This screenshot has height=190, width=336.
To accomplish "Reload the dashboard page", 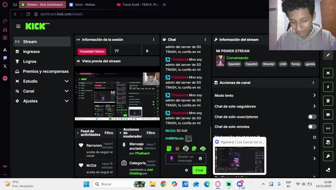I will click(28, 14).
